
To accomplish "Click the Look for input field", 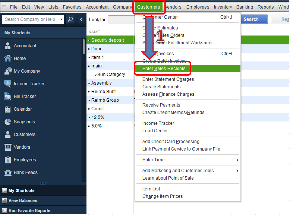I will click(x=122, y=19).
